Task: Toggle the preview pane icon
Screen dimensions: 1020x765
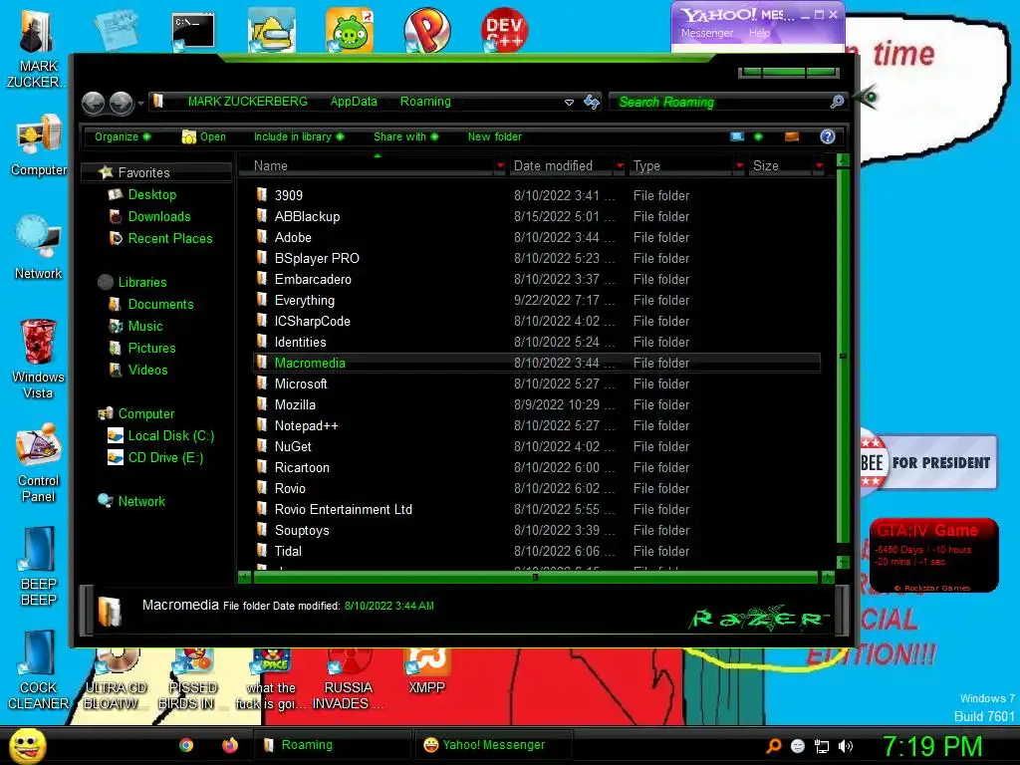Action: [792, 136]
